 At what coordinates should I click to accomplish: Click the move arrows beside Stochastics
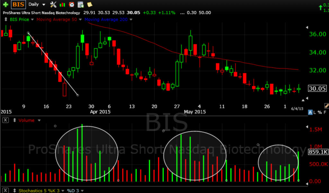point(14,190)
